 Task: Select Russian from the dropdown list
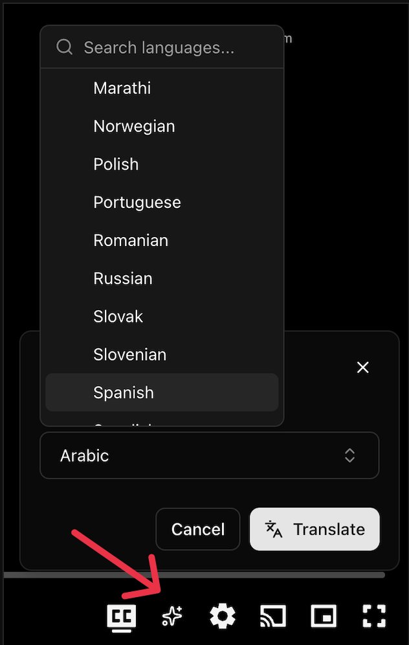tap(162, 278)
